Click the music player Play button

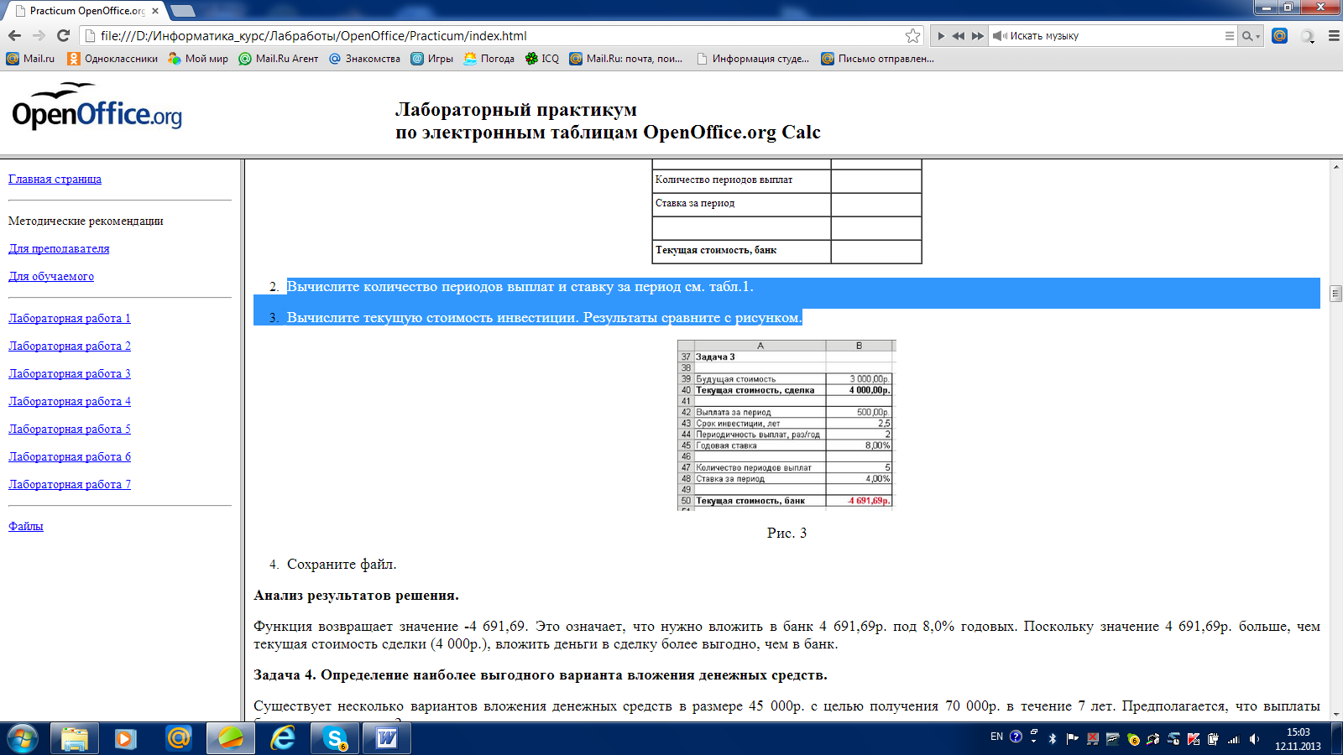[940, 36]
